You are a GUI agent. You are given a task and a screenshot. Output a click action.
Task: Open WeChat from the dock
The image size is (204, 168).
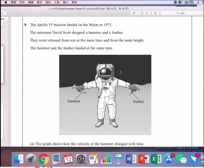[181, 159]
